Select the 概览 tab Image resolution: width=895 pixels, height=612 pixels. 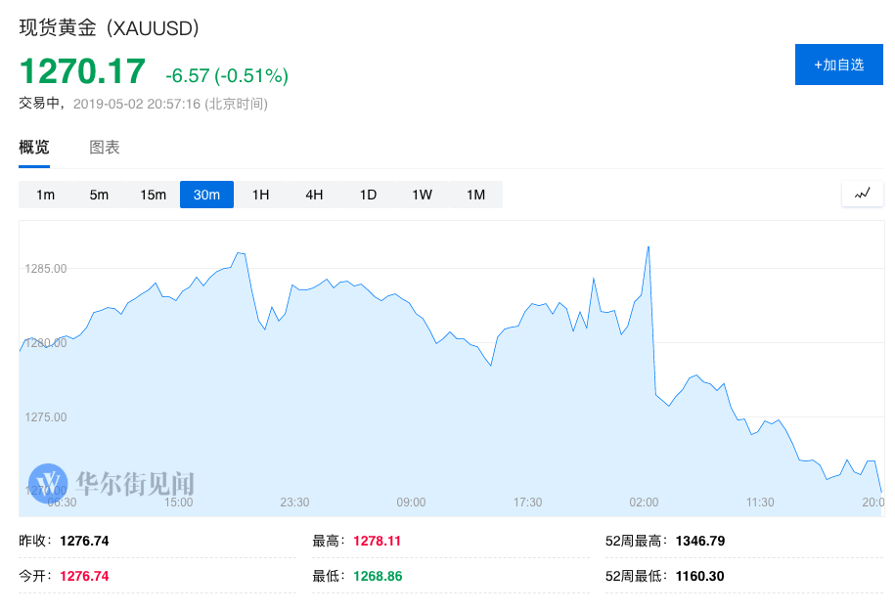click(33, 148)
